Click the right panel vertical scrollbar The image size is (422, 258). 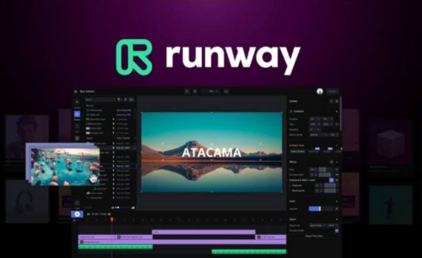pos(341,113)
